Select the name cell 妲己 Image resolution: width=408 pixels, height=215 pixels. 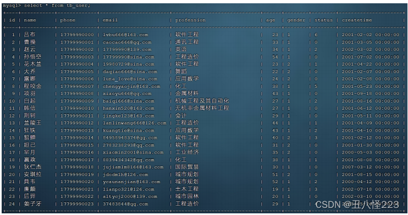(x=29, y=145)
